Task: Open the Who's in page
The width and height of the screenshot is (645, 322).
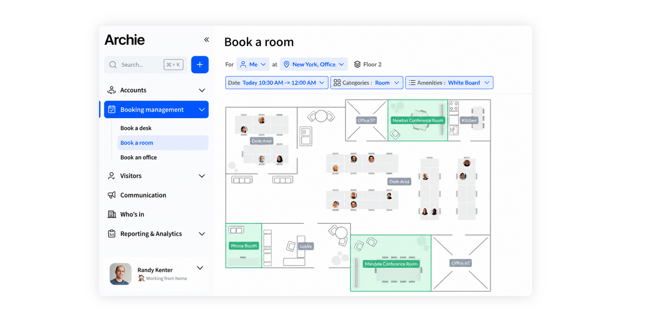Action: pyautogui.click(x=132, y=214)
